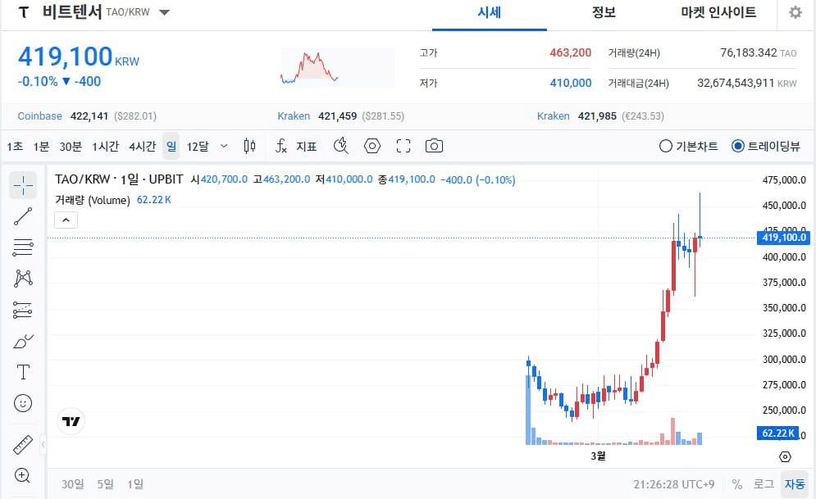
Task: Select the trend line drawing tool
Action: pyautogui.click(x=23, y=216)
